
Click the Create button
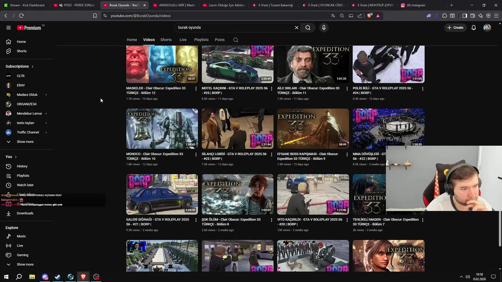pyautogui.click(x=455, y=27)
